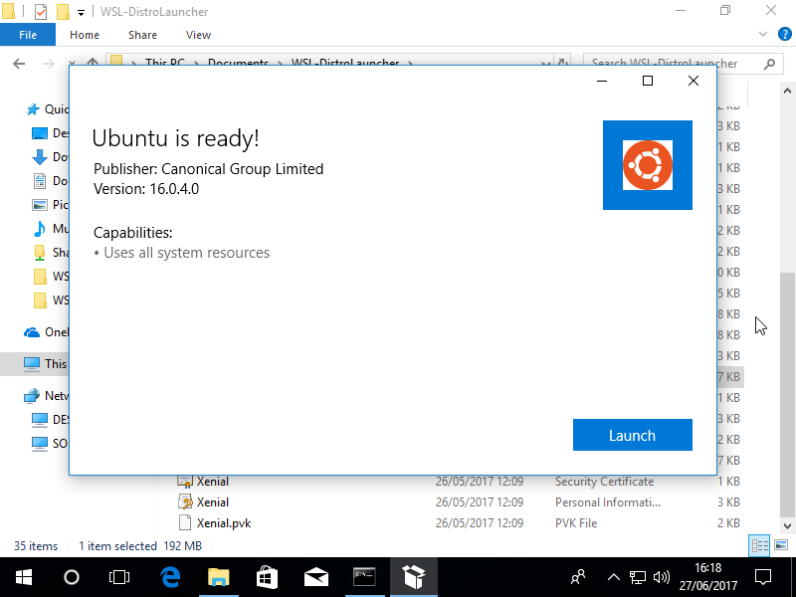Open Cortana search circle

point(72,577)
